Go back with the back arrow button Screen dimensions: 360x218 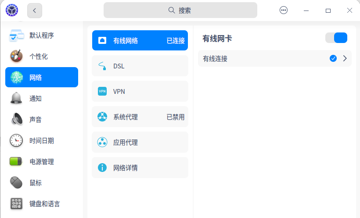(34, 11)
